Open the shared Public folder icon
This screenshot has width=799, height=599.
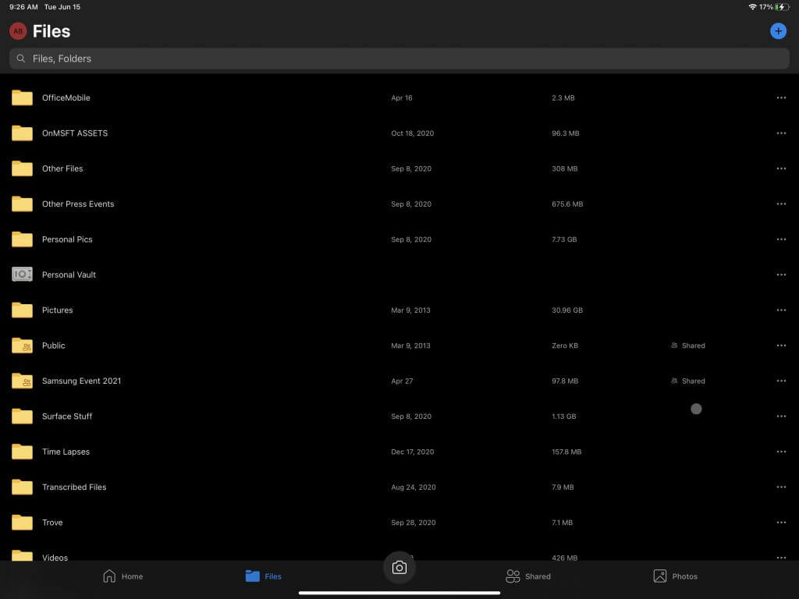coord(22,346)
